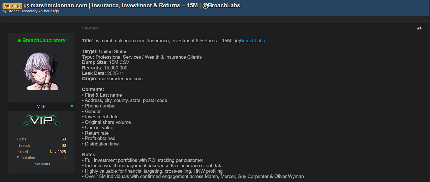Click the BreachLaboratory username in profile panel
The image size is (430, 182).
pyautogui.click(x=44, y=40)
